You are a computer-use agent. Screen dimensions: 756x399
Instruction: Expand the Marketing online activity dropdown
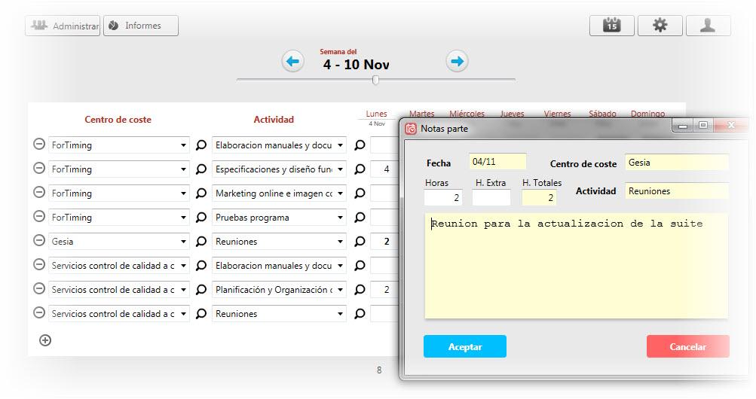340,193
